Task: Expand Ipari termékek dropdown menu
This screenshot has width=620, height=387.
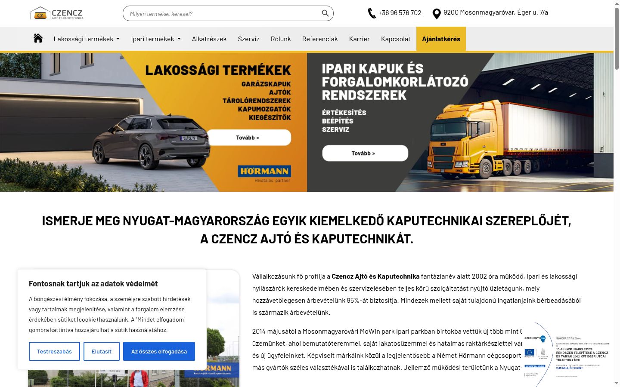Action: click(x=156, y=39)
